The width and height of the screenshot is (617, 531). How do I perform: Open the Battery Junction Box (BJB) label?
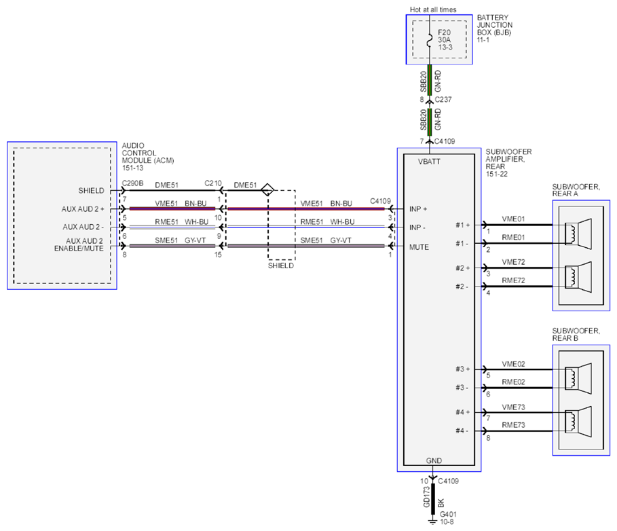coord(495,29)
